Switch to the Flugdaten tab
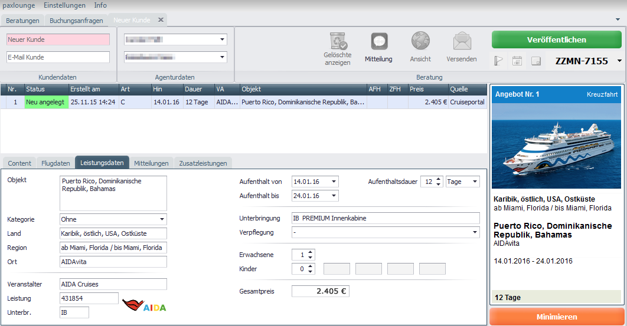 pos(55,163)
